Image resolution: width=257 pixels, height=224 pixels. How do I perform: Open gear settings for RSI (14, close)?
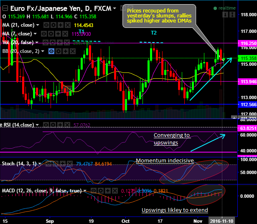tap(53, 125)
